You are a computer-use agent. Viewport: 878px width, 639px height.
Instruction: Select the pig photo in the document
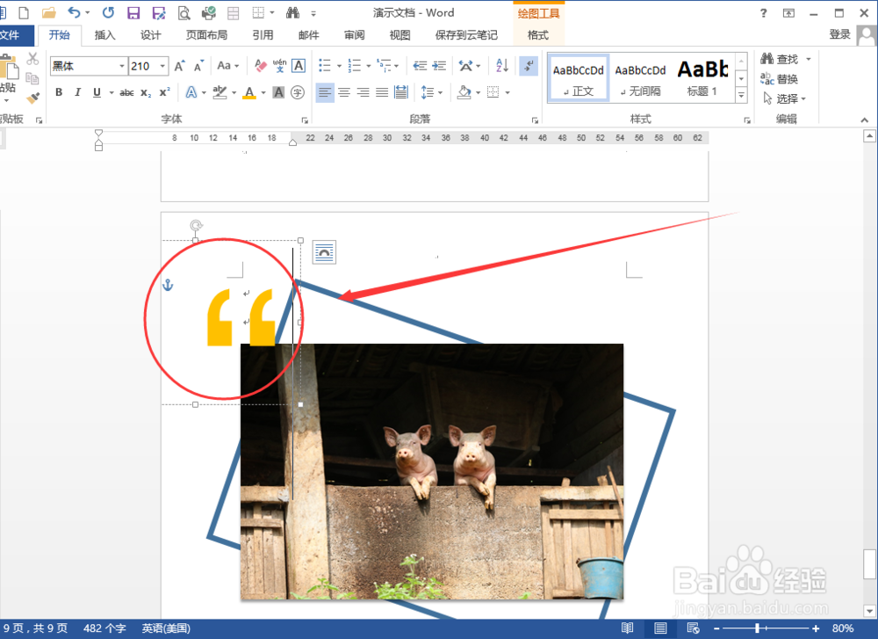pyautogui.click(x=432, y=471)
